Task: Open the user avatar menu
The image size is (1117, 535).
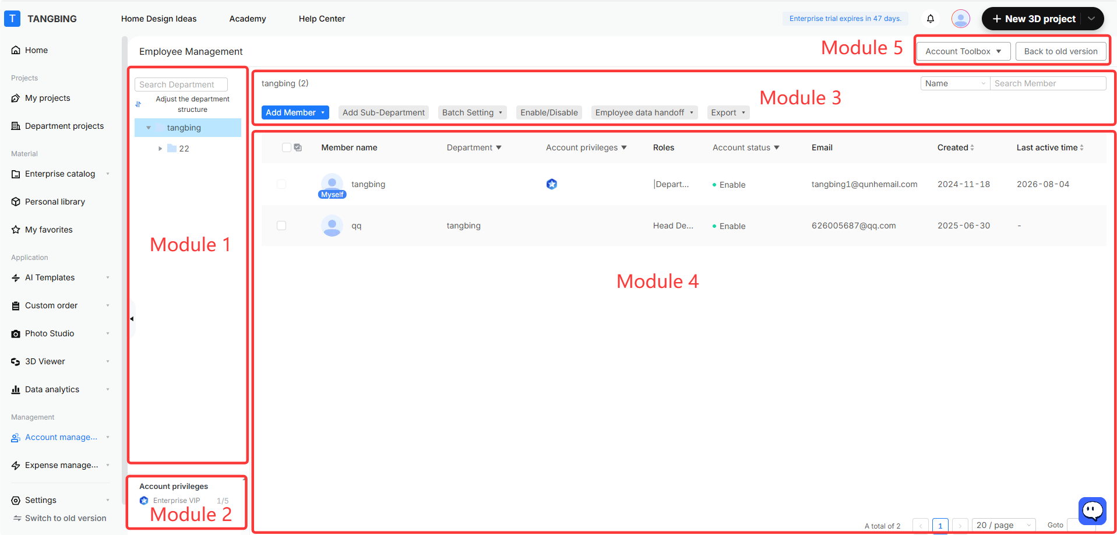Action: pyautogui.click(x=961, y=19)
